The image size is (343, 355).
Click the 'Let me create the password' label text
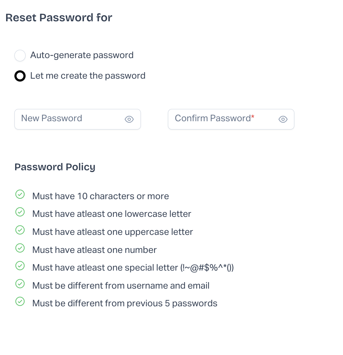click(x=88, y=76)
